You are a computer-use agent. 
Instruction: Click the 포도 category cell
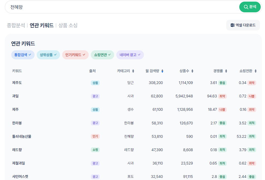click(x=130, y=177)
